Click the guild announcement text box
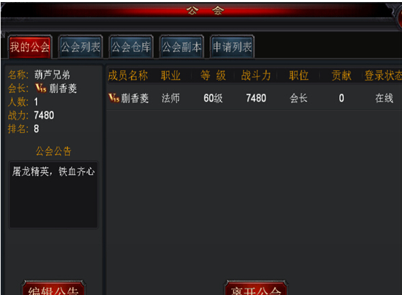The width and height of the screenshot is (402, 295). pyautogui.click(x=53, y=195)
